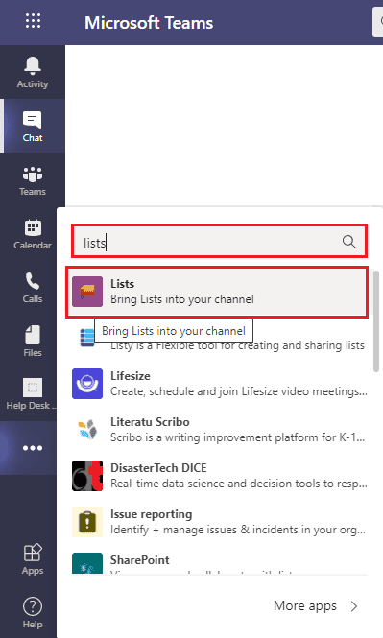Choose the Issue reporting app

(220, 522)
